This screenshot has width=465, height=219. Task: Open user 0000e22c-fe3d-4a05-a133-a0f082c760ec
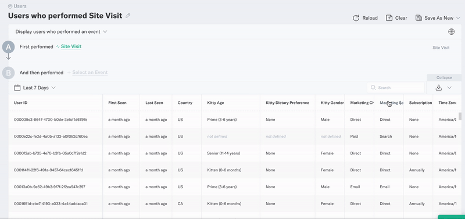click(x=51, y=137)
